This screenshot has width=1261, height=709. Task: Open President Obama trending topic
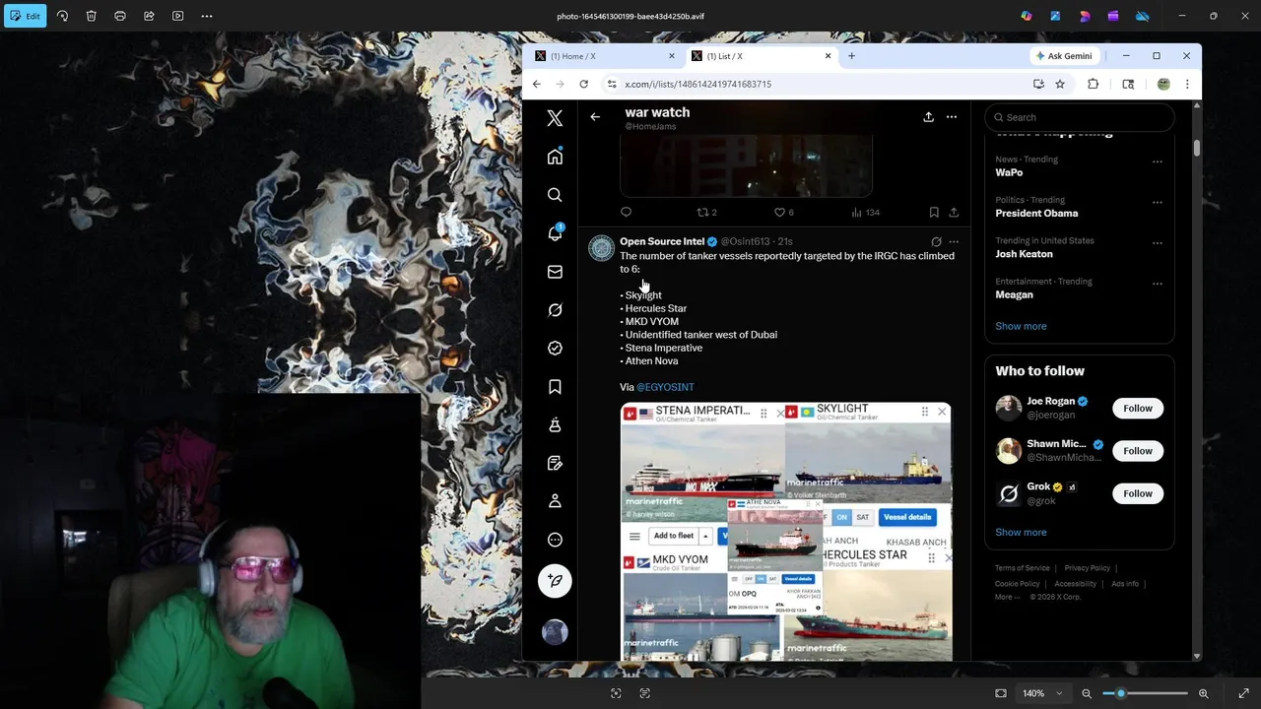[x=1036, y=213]
